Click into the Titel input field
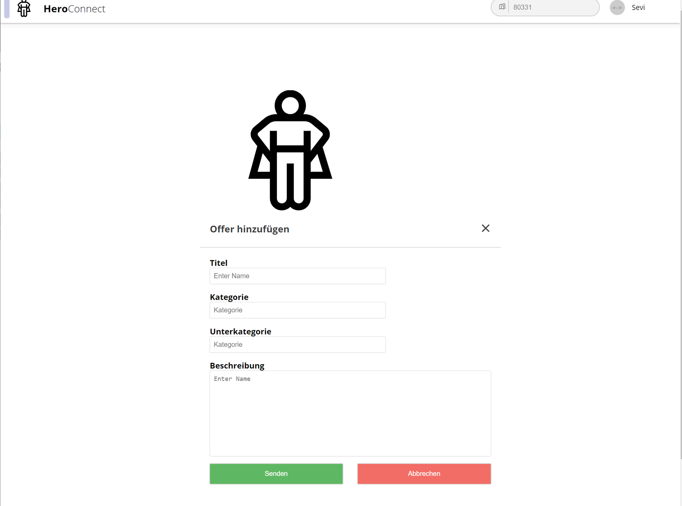682x506 pixels. pyautogui.click(x=297, y=276)
